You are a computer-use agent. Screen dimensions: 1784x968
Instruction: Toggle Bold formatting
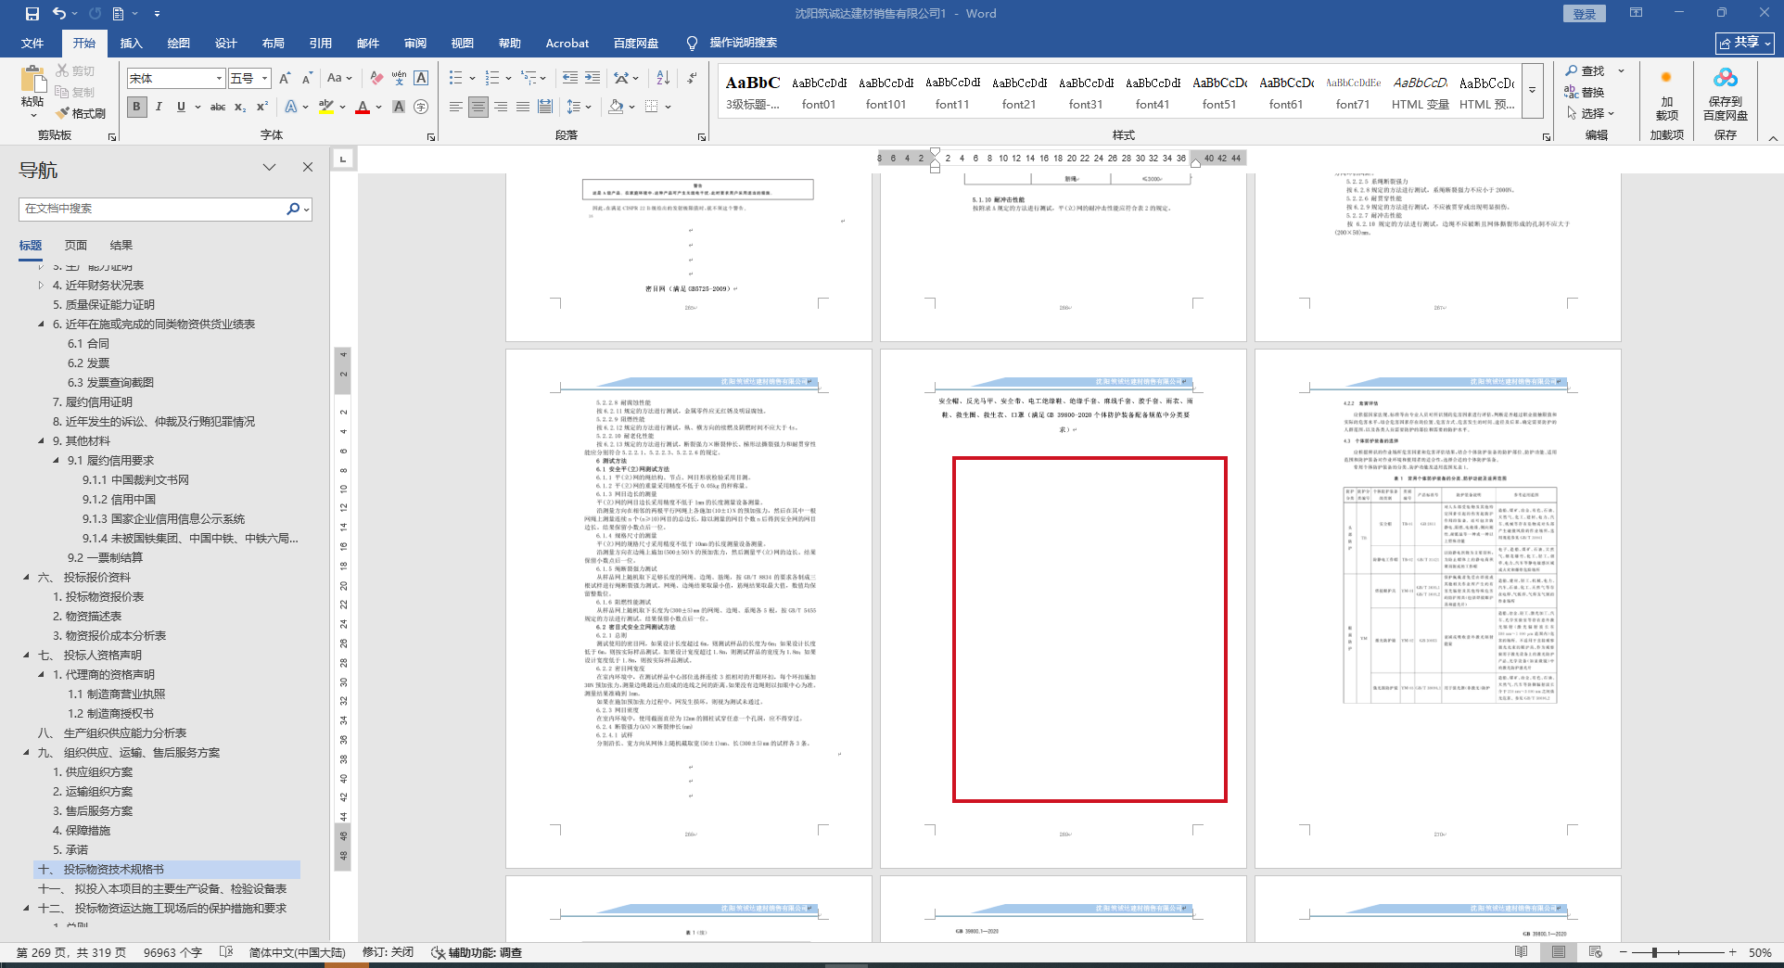click(x=136, y=108)
